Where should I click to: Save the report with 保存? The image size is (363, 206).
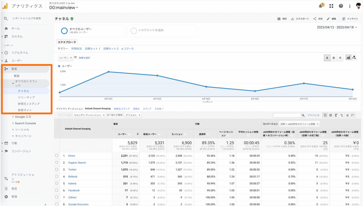click(282, 19)
